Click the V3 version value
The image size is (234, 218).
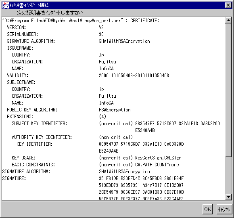point(101,27)
